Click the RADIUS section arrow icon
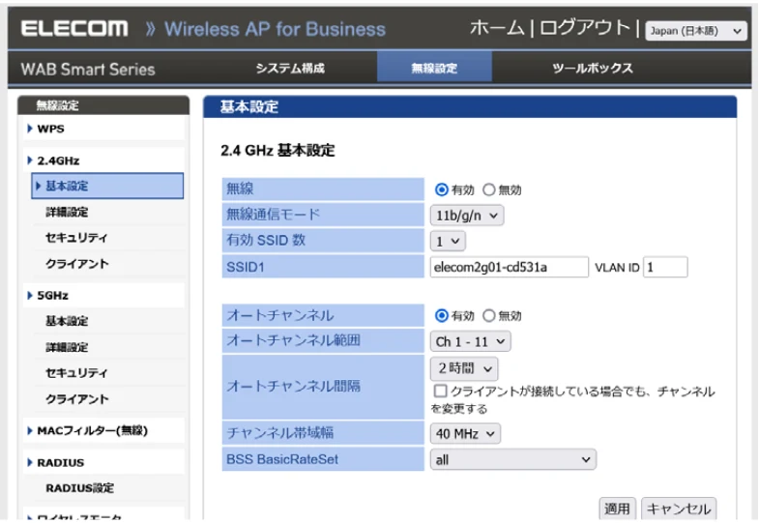 coord(30,462)
